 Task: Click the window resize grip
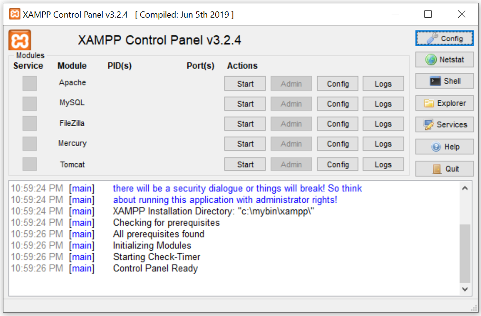click(x=474, y=308)
